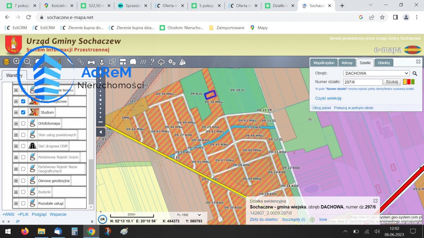Select the zoom out magnifier tool
Viewport: 424px width, 238px height.
point(27,62)
